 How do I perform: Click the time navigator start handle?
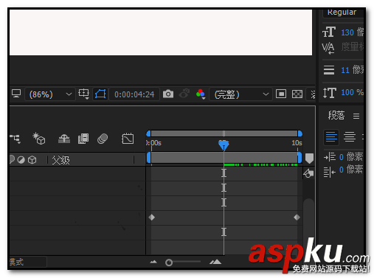tap(148, 133)
